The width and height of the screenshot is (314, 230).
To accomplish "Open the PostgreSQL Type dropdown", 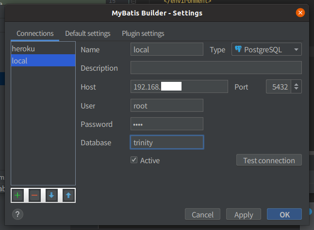I will 266,49.
